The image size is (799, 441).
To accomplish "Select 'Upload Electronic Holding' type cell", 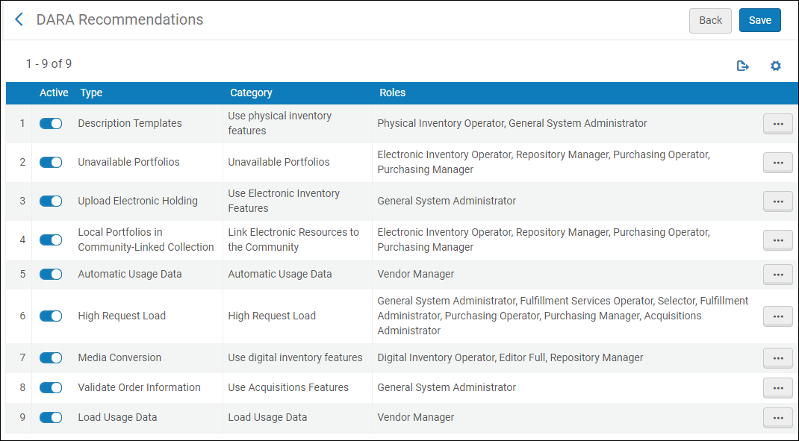I will tap(137, 201).
